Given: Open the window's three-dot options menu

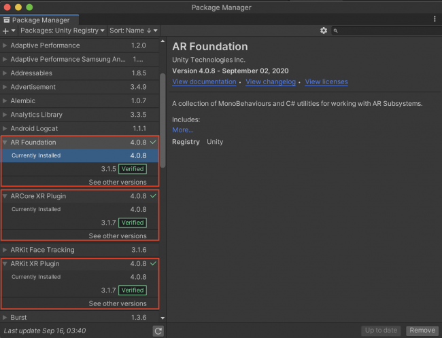Looking at the screenshot, I should pyautogui.click(x=435, y=19).
